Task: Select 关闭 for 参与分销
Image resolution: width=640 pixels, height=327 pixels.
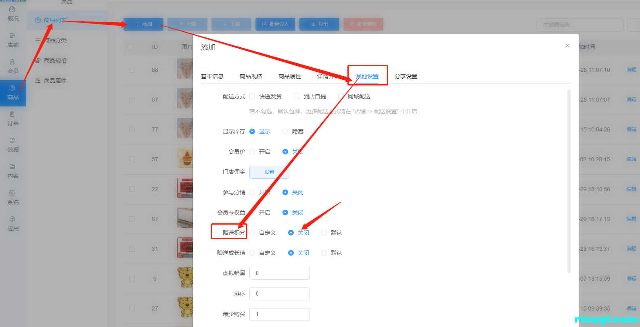Action: [285, 192]
